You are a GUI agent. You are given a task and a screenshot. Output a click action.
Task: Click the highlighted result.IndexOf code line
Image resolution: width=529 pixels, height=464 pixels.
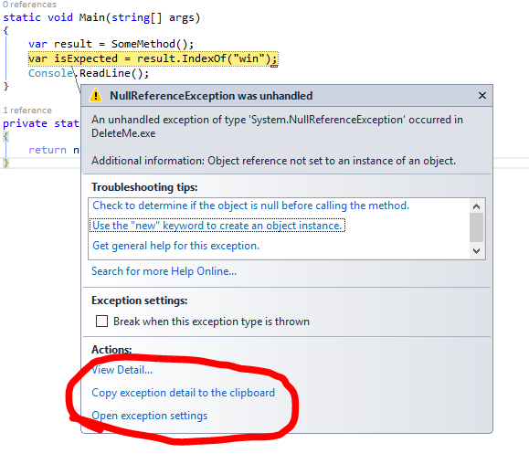tap(153, 58)
